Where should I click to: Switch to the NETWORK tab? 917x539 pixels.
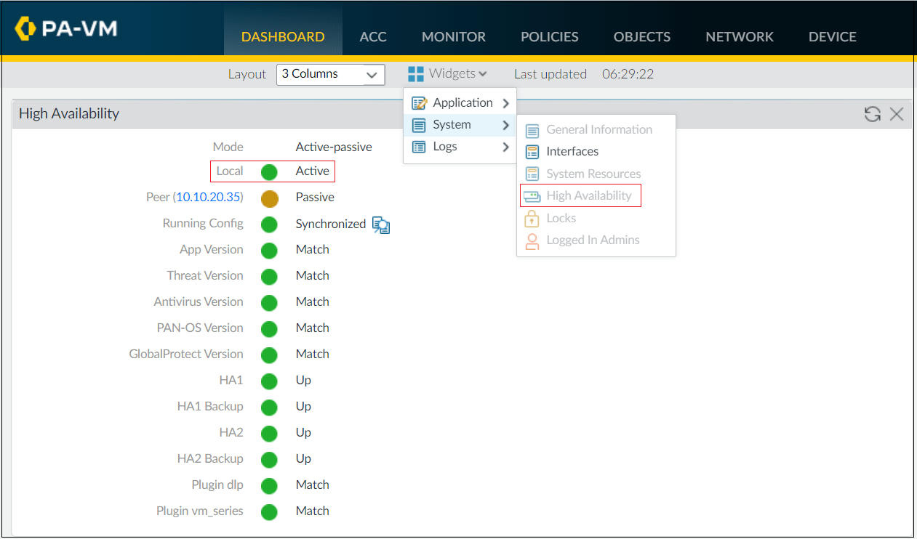739,36
